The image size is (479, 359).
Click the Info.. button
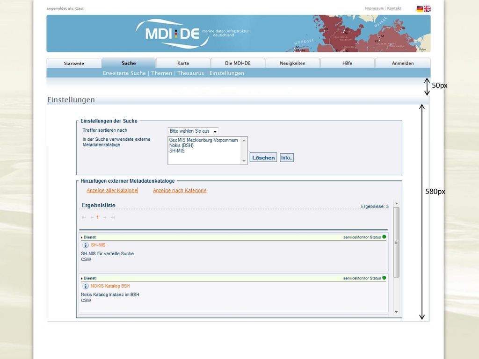click(287, 158)
